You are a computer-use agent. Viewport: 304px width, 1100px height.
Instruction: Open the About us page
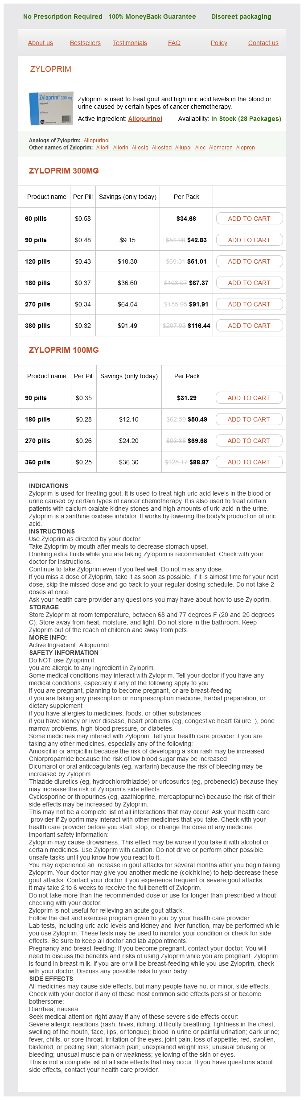[x=41, y=43]
